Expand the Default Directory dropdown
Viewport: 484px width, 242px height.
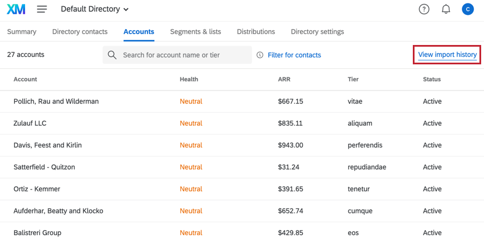pyautogui.click(x=95, y=9)
